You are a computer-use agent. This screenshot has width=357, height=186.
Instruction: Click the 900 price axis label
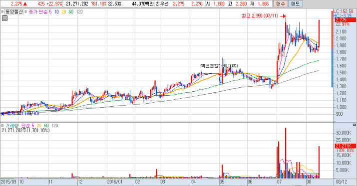tap(339, 114)
